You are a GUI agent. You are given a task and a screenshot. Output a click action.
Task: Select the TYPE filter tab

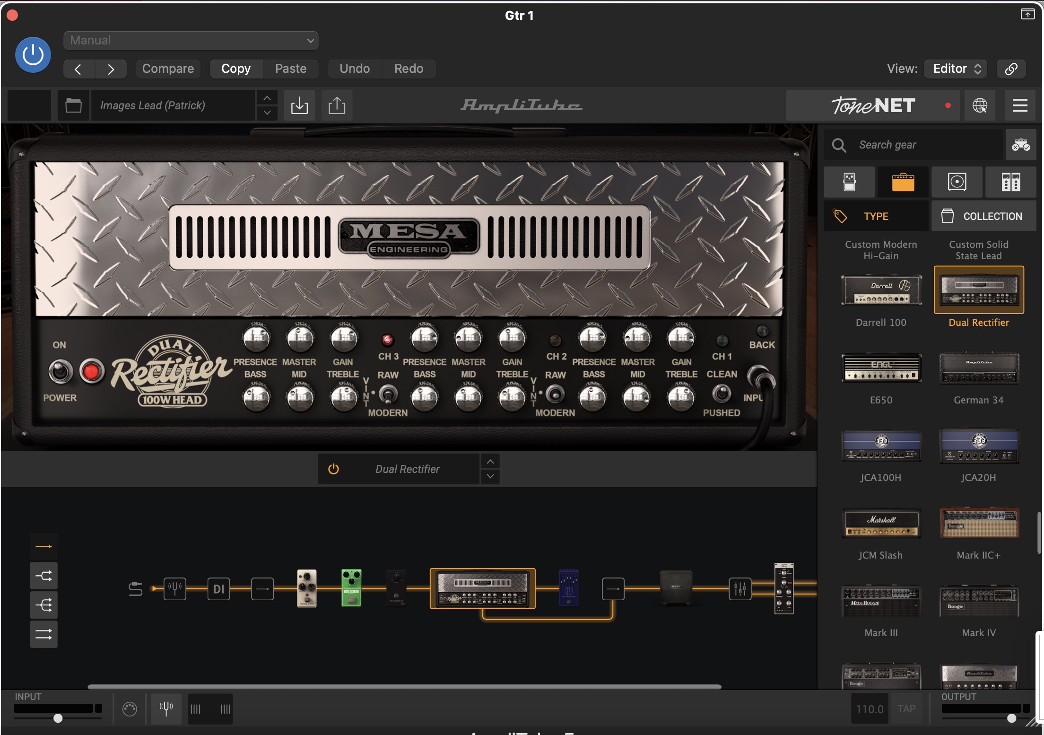point(876,216)
